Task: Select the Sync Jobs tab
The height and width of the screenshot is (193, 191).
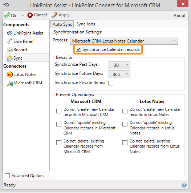Action: tap(86, 24)
